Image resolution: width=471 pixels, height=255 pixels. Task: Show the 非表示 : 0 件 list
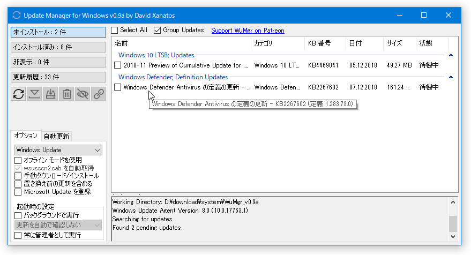pyautogui.click(x=58, y=62)
